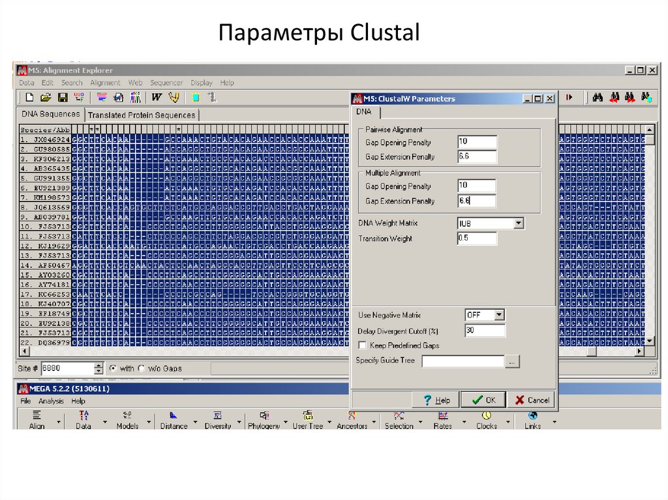The width and height of the screenshot is (668, 500).
Task: Open the Analysis menu in MEGA
Action: (x=51, y=402)
